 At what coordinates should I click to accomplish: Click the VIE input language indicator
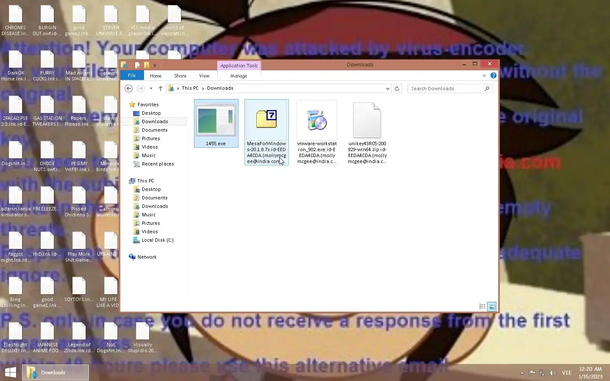pyautogui.click(x=567, y=373)
